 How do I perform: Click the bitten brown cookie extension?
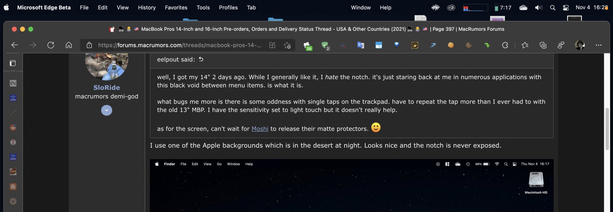469,45
